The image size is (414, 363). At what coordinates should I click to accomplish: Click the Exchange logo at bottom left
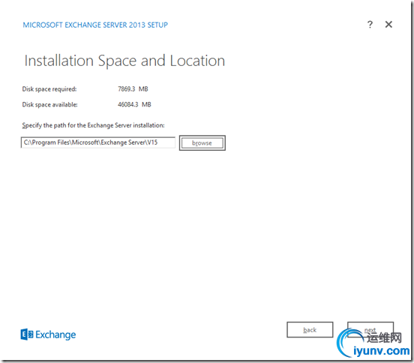(x=48, y=334)
